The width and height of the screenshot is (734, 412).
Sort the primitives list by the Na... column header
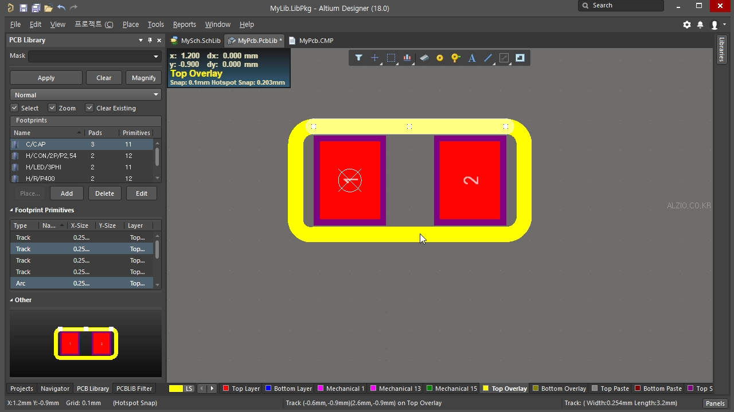(53, 225)
